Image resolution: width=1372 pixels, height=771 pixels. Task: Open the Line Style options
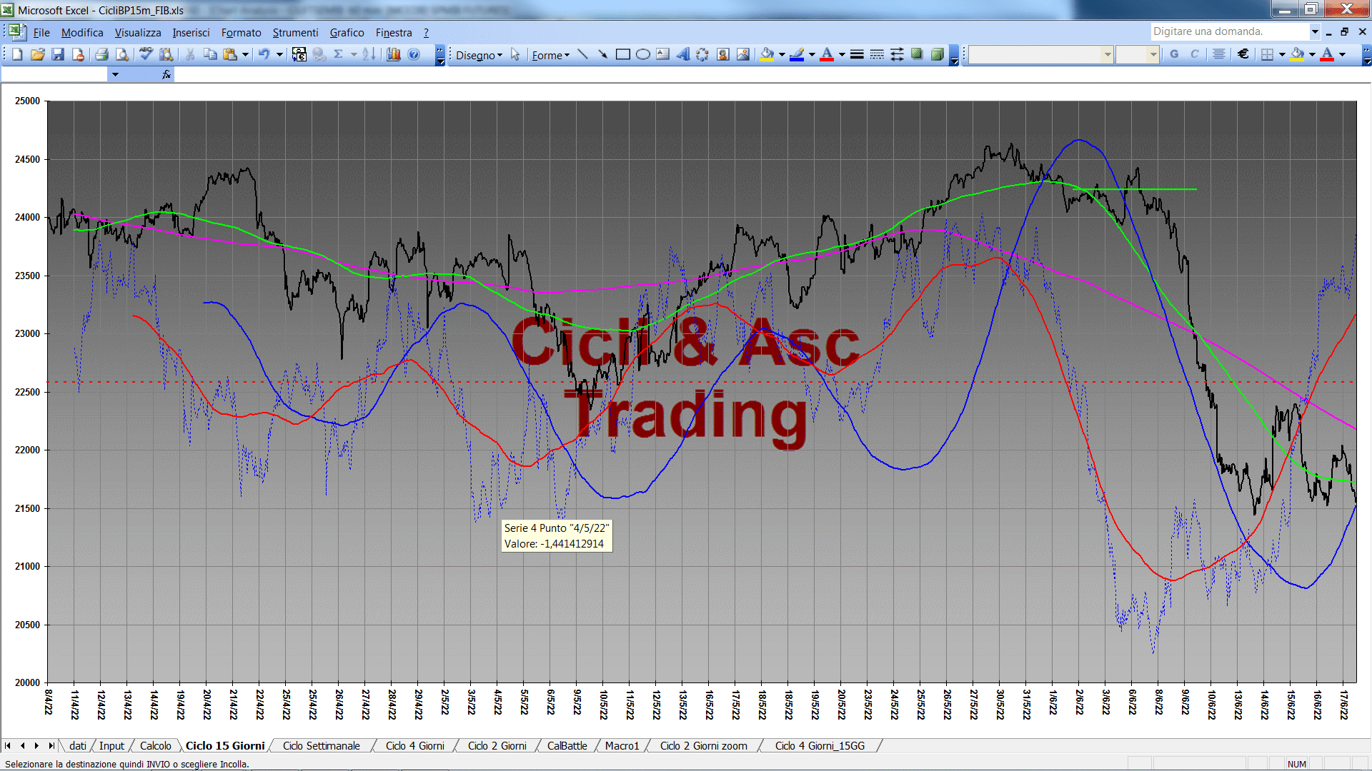(857, 54)
